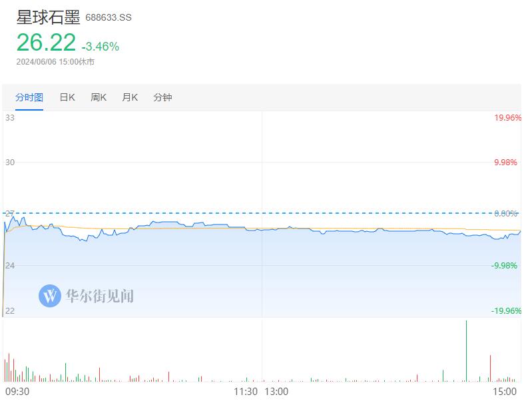Click the -19.96% lower limit label

(x=506, y=310)
